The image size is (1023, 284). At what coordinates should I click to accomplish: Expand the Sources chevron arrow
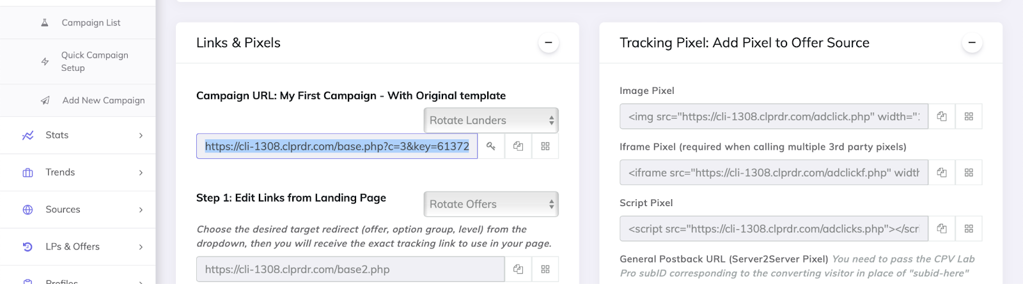tap(141, 209)
